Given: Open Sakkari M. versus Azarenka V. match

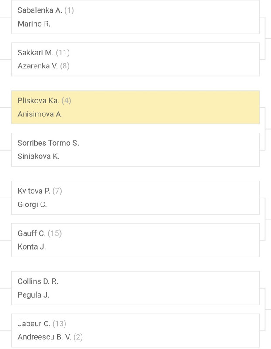Looking at the screenshot, I should point(135,59).
